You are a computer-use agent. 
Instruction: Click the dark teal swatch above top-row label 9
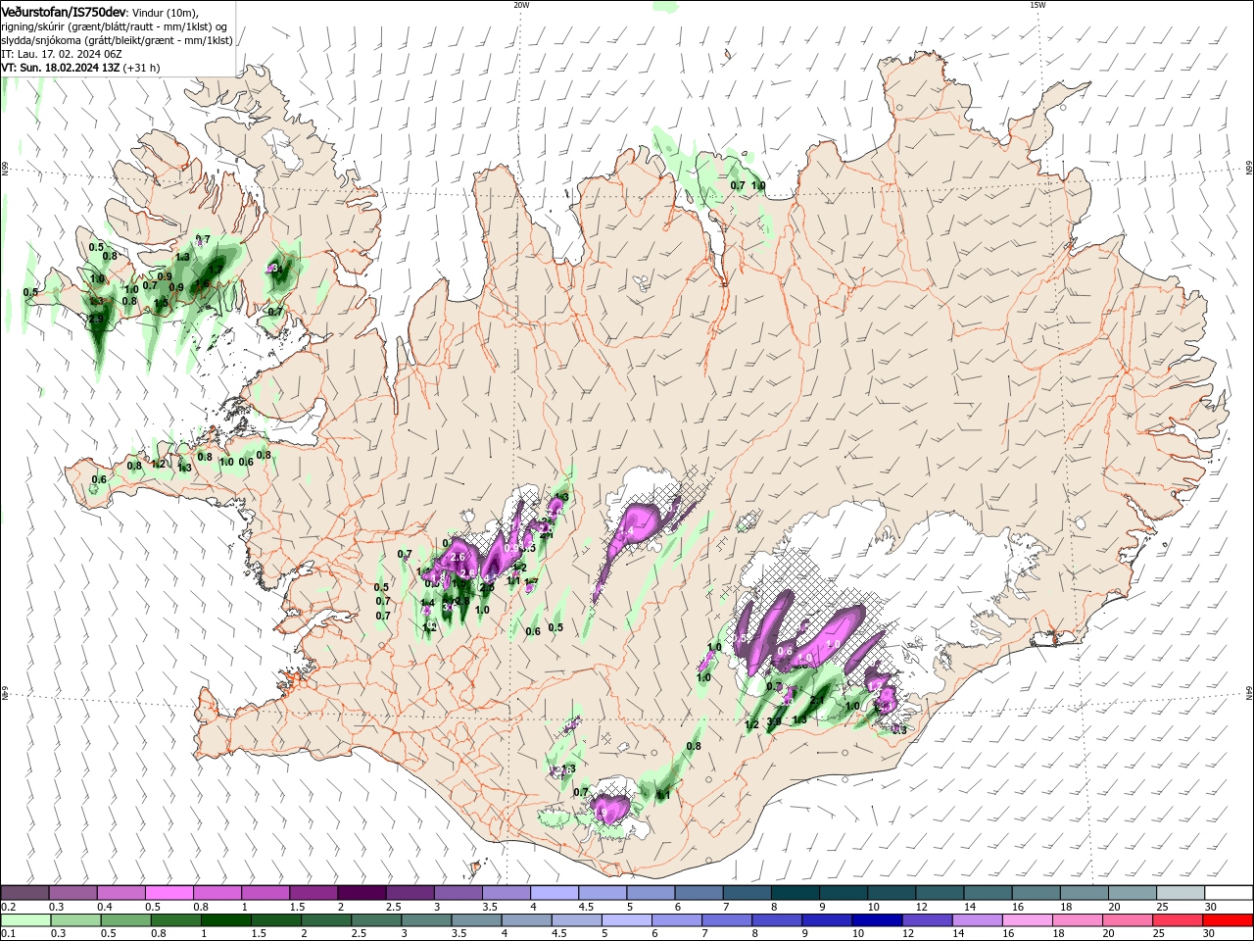tap(843, 893)
